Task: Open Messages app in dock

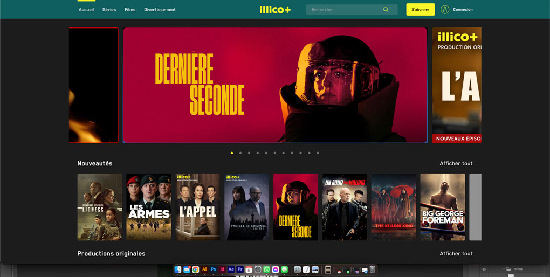Action: click(x=285, y=269)
